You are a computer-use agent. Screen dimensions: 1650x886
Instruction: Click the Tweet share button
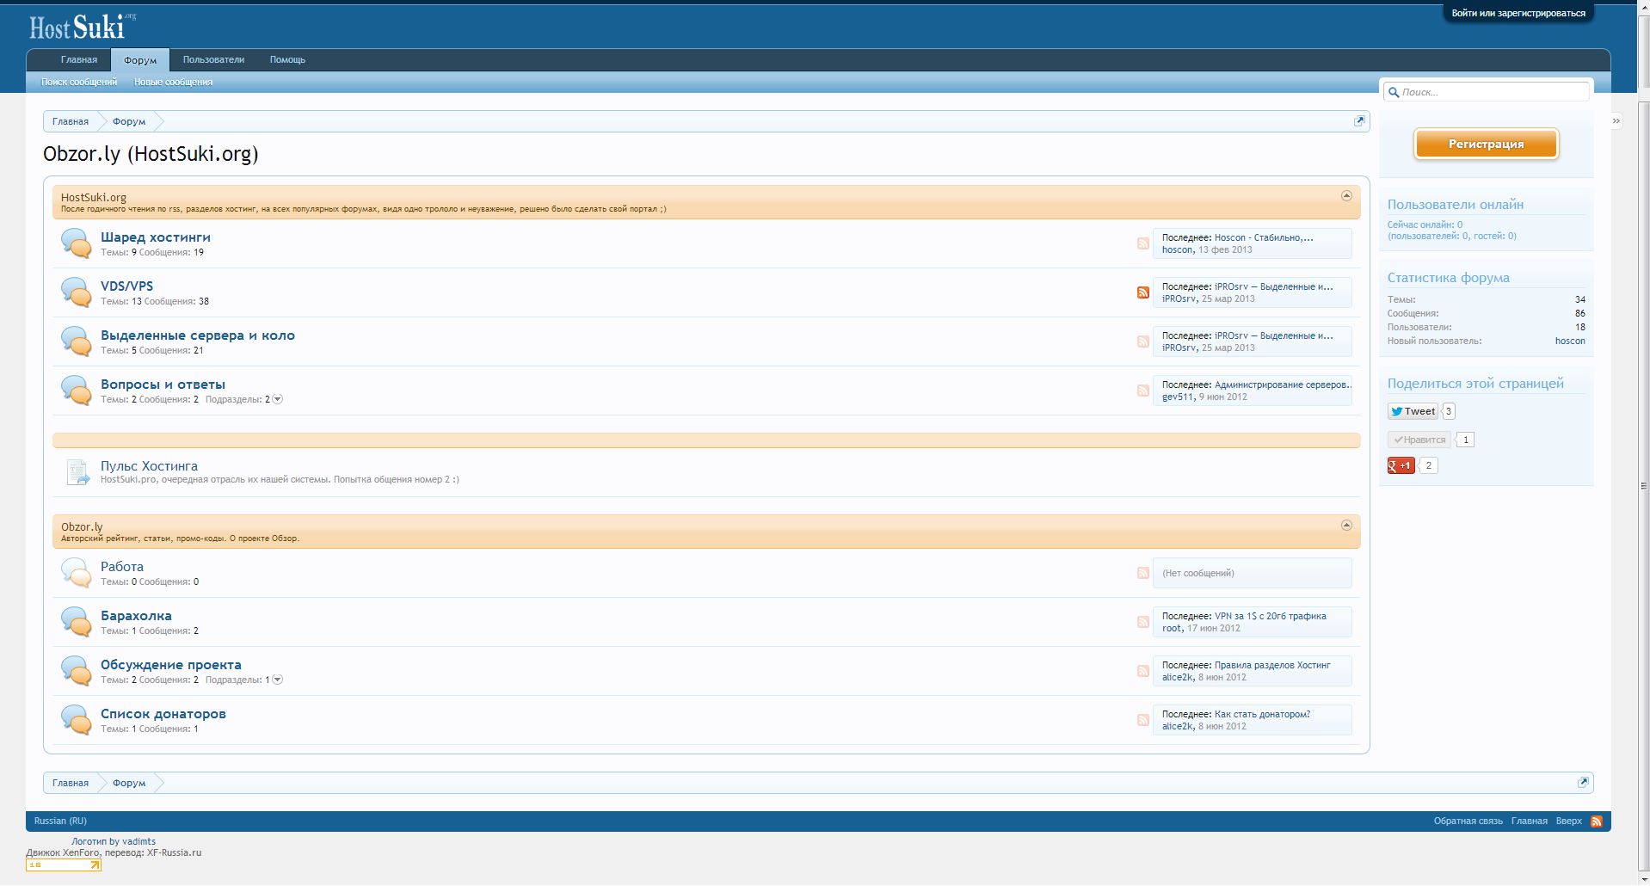(x=1413, y=411)
